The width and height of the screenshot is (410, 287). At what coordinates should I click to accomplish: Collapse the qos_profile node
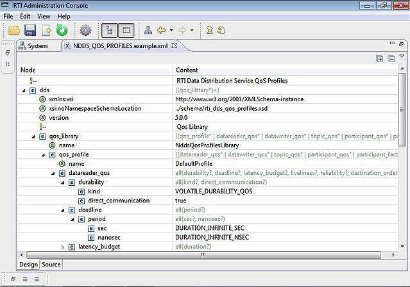click(x=44, y=155)
